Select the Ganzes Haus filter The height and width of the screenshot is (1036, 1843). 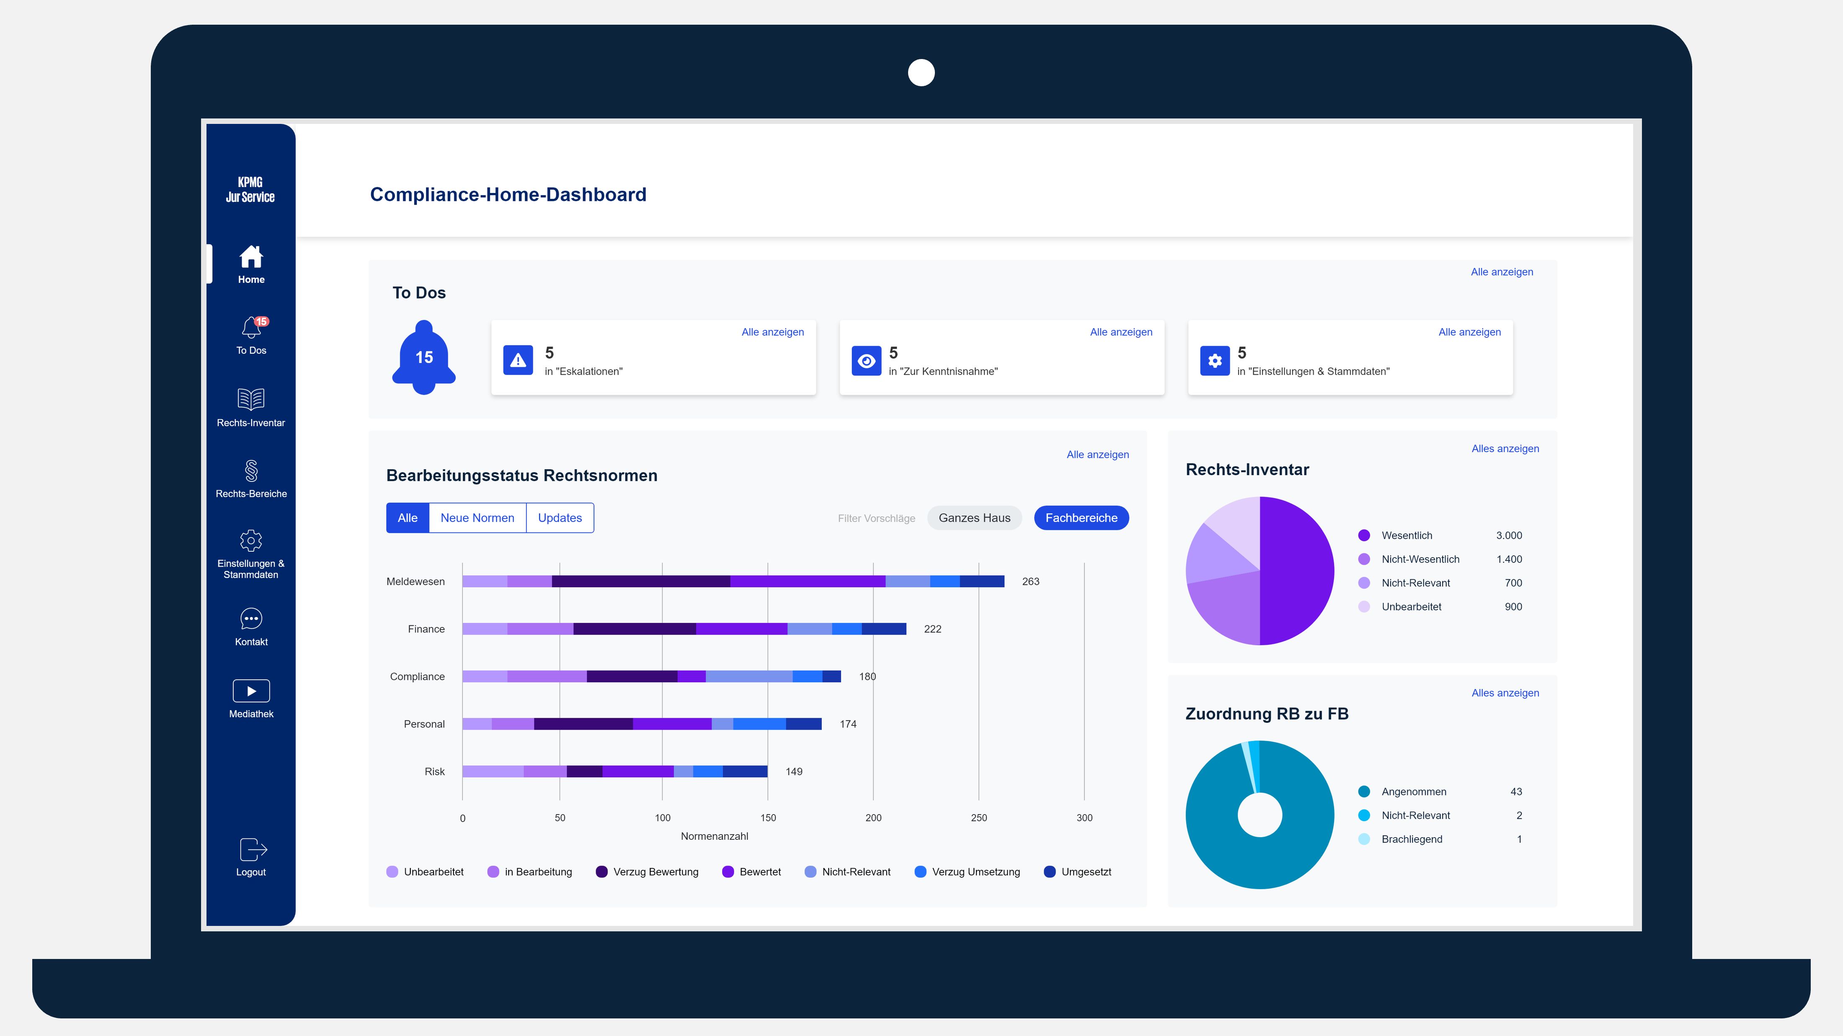click(974, 518)
